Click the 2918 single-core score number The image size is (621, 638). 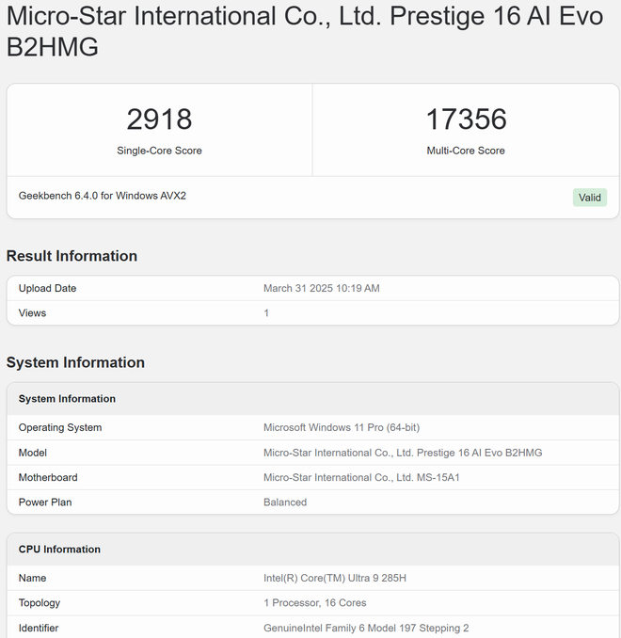coord(159,120)
